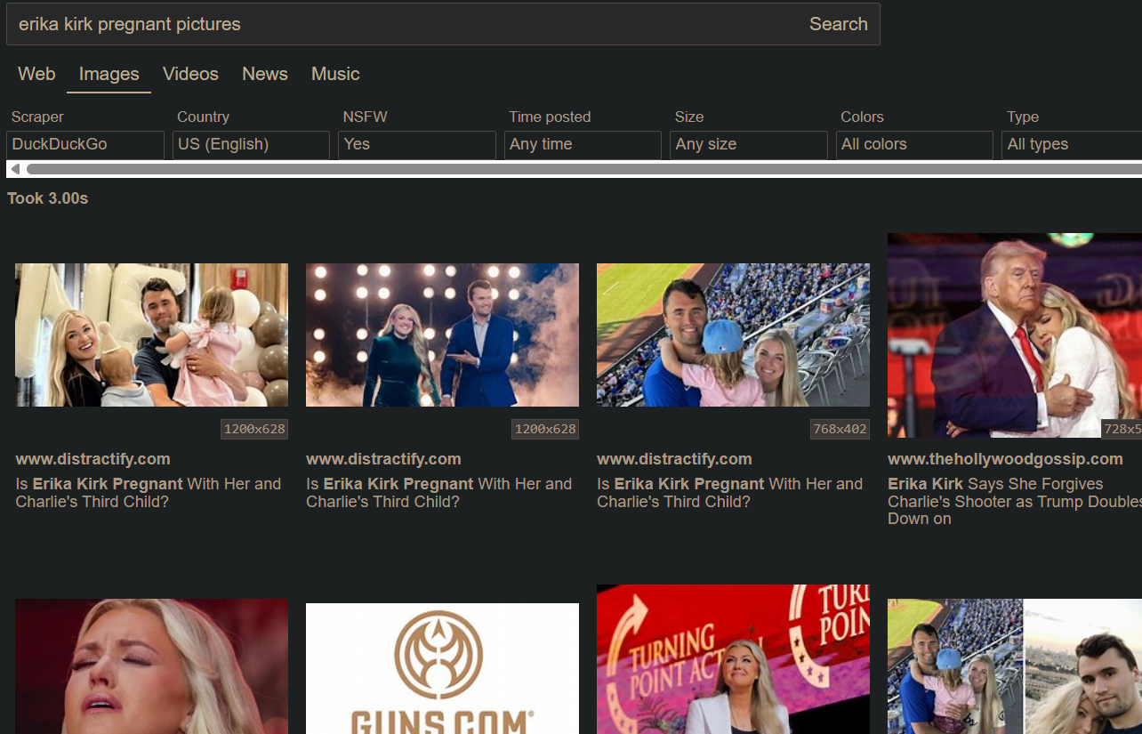Click the 1200x628 badge under stage photo
The height and width of the screenshot is (734, 1142).
pyautogui.click(x=545, y=429)
